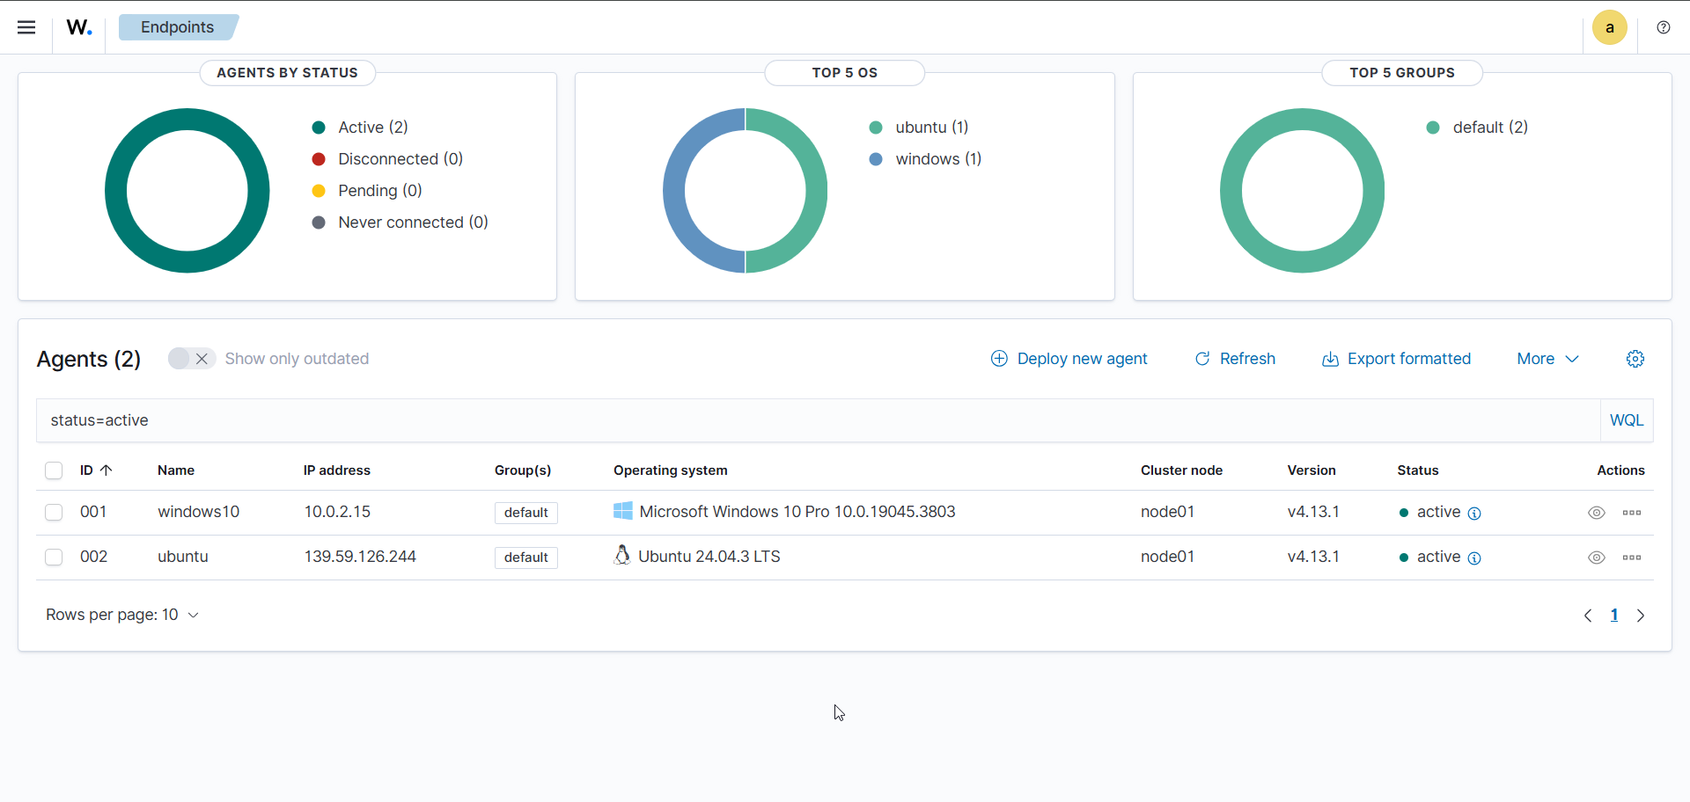View details of windows10 via the eye icon
The image size is (1690, 802).
point(1596,513)
